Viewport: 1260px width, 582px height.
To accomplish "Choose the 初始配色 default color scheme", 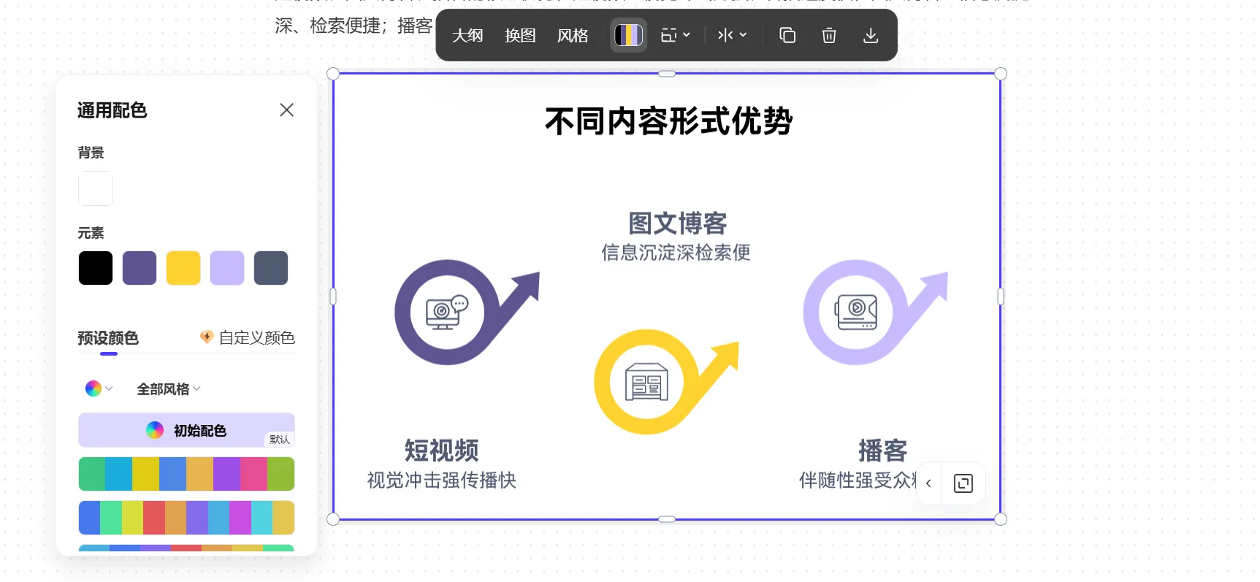I will [186, 430].
